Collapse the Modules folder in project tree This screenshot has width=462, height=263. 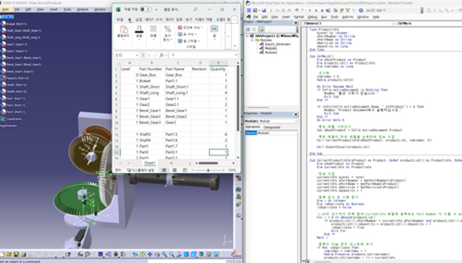coord(253,40)
